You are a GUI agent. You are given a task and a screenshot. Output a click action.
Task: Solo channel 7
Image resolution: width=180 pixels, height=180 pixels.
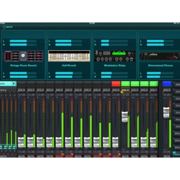(22, 90)
